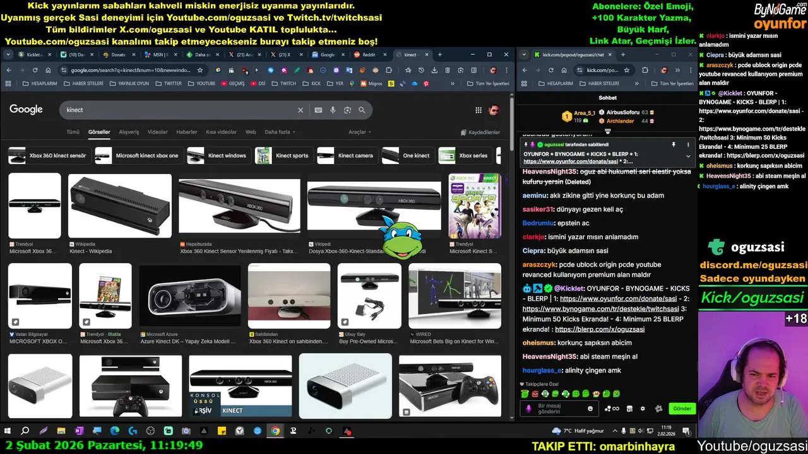Switch to the MSN browser tab
This screenshot has height=454, width=808.
[x=160, y=55]
